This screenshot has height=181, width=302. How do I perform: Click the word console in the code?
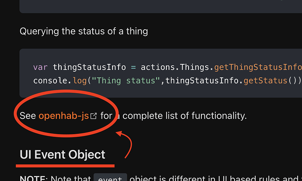click(x=50, y=80)
